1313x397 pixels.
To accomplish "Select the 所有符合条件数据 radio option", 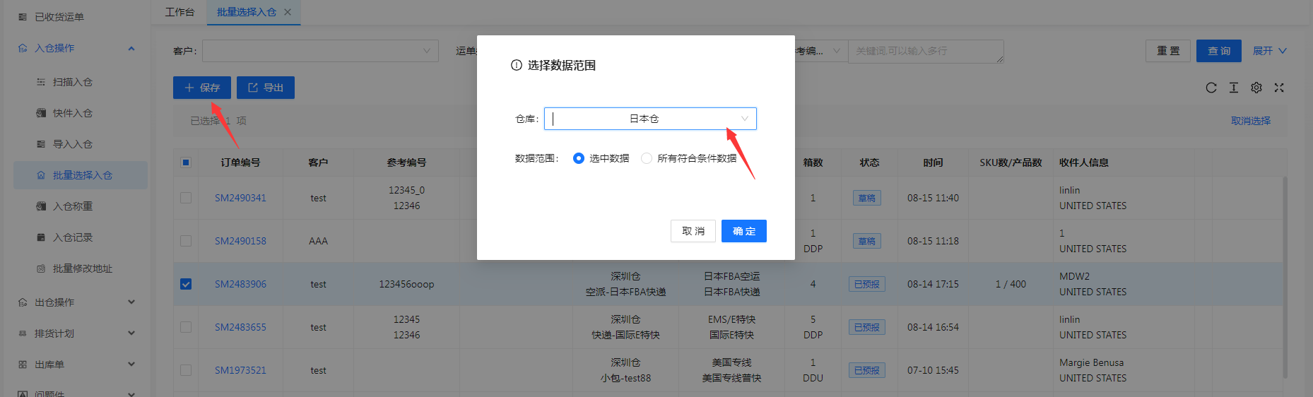I will point(647,158).
